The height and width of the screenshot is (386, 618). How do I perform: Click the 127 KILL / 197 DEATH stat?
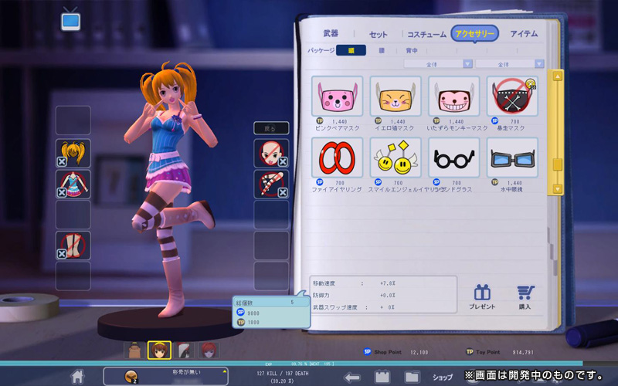[283, 374]
